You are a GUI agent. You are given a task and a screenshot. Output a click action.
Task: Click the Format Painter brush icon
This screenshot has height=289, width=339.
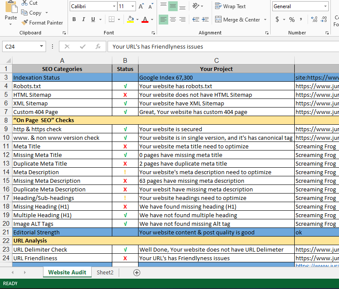coord(25,23)
